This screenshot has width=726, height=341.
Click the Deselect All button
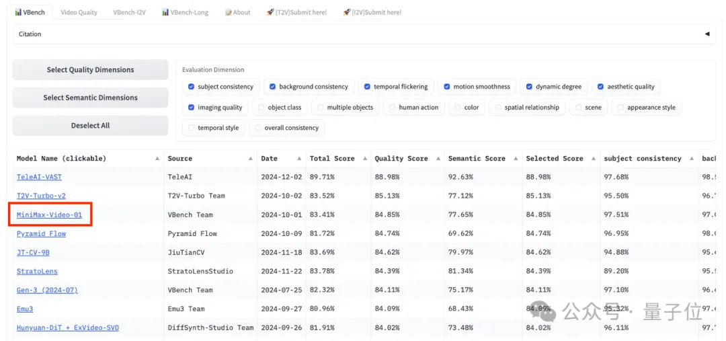click(x=90, y=126)
